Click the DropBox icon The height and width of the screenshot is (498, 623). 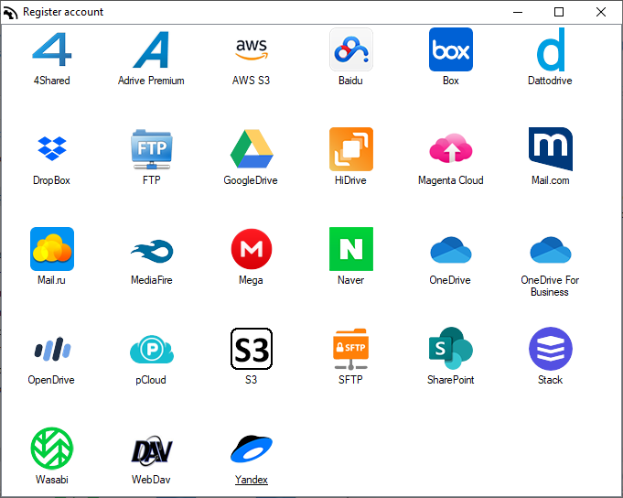51,148
